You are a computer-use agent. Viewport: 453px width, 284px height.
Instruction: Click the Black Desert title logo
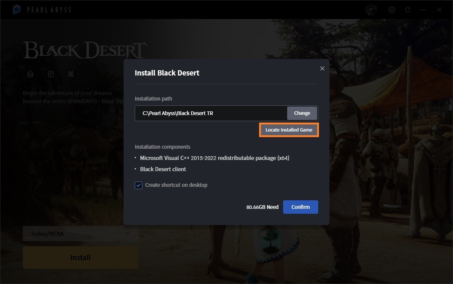[85, 50]
